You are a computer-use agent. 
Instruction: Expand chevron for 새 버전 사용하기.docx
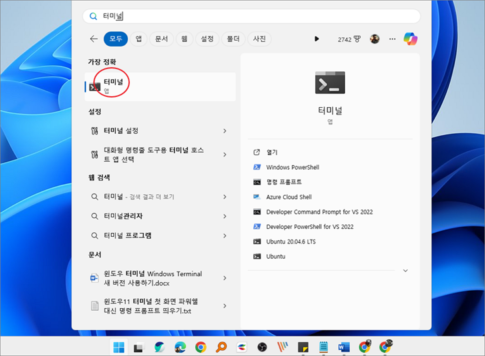tap(225, 278)
